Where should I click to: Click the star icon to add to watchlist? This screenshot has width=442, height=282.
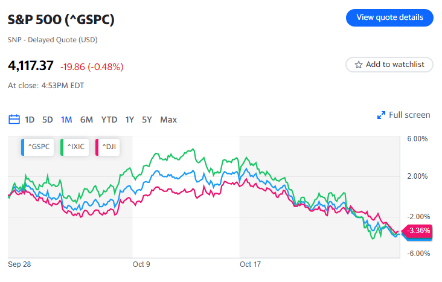[359, 65]
